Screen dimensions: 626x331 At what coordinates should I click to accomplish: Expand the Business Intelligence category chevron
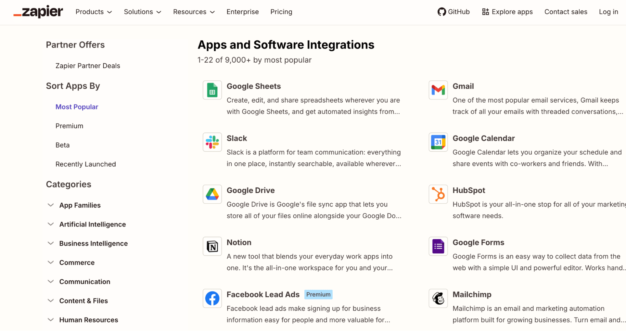pyautogui.click(x=50, y=243)
